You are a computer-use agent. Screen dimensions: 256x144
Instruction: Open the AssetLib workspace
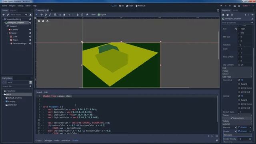[x=140, y=6]
